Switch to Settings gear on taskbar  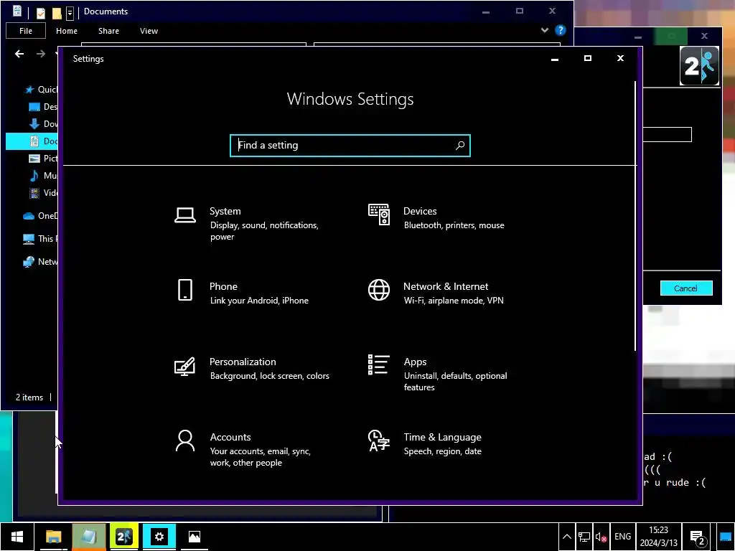point(159,537)
